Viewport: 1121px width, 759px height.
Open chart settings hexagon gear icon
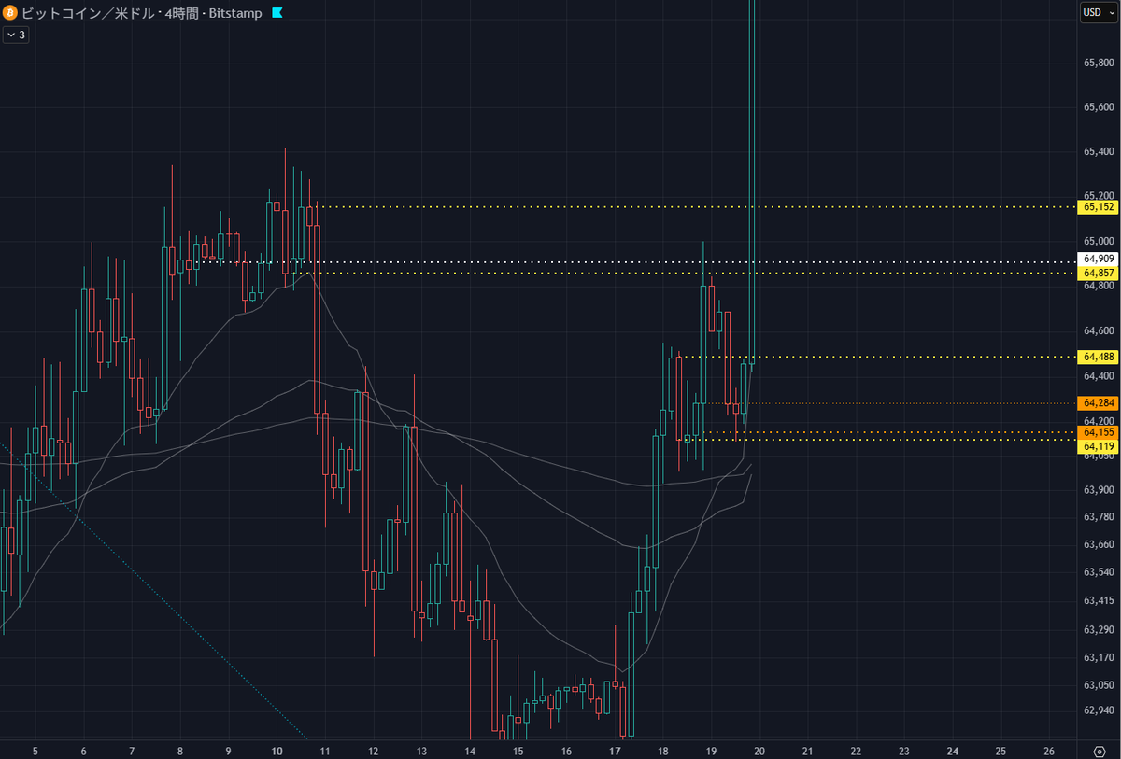click(1099, 750)
